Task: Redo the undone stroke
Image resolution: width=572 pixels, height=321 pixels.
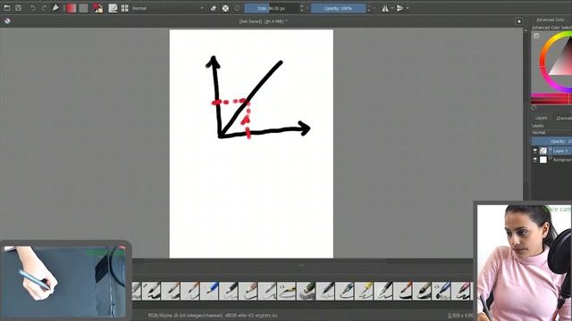Action: 44,8
